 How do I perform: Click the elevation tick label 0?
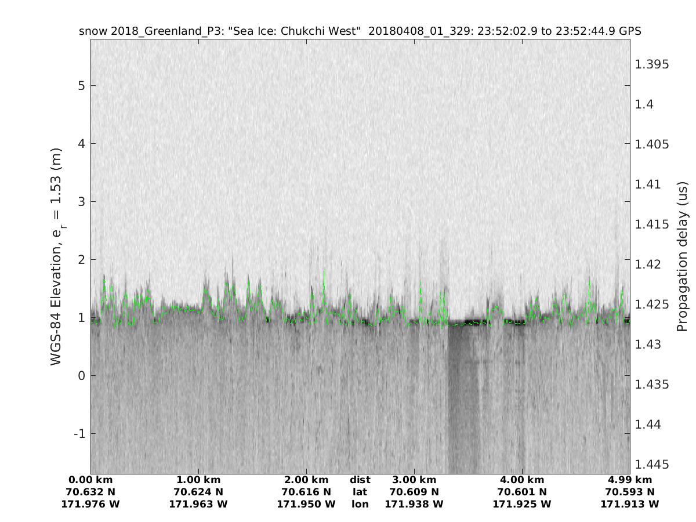click(81, 376)
